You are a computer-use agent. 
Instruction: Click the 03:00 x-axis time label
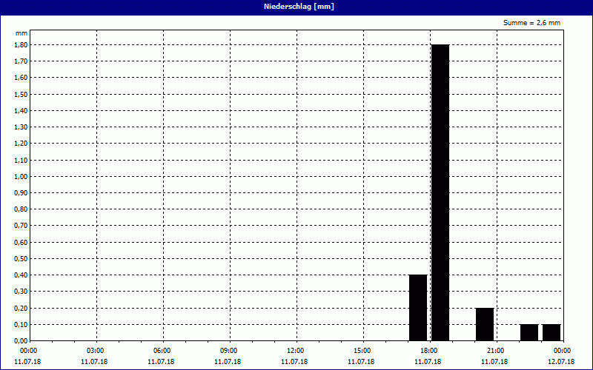click(x=96, y=351)
